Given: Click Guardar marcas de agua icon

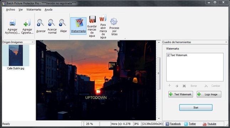Looking at the screenshot, I should (x=92, y=20).
